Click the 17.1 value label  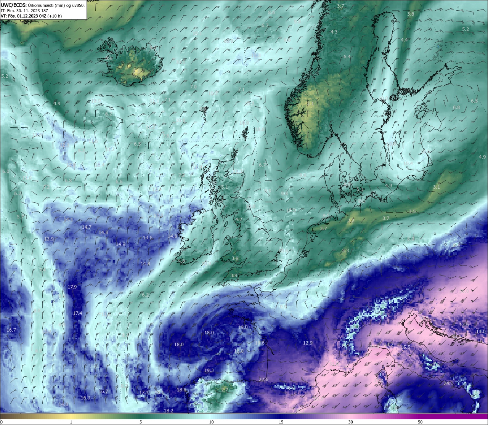(143, 392)
